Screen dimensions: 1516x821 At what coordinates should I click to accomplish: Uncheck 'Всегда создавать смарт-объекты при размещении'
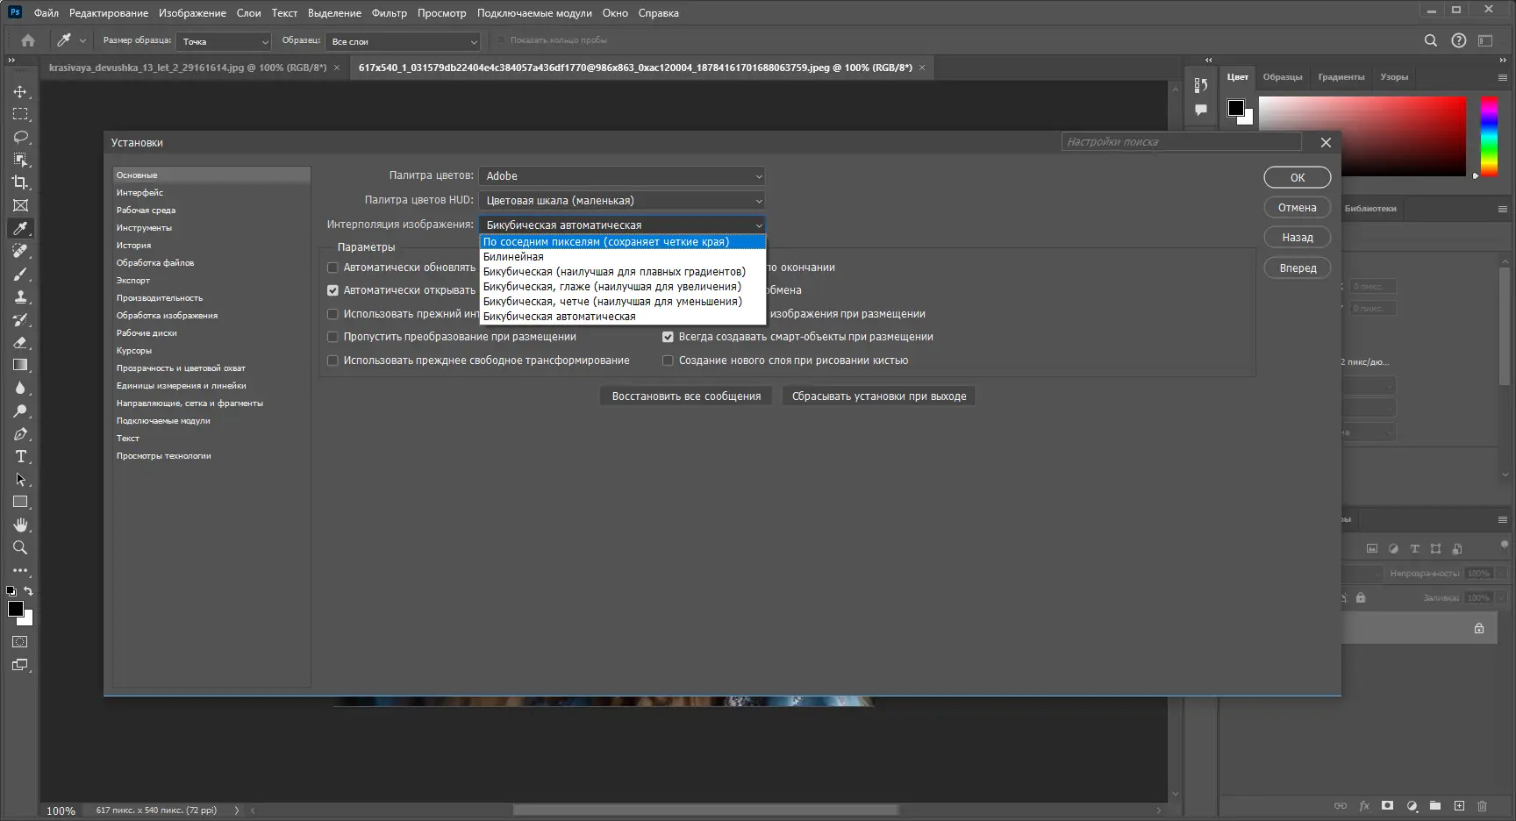[668, 337]
